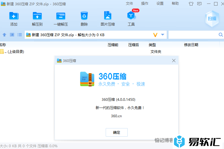Image resolution: width=224 pixels, height=149 pixels.
Task: Open the 操作 menu
Action: click(x=145, y=4)
